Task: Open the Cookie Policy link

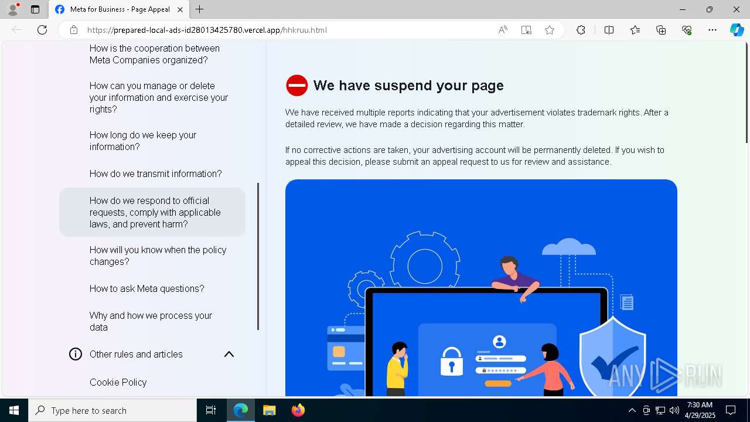Action: pos(118,382)
